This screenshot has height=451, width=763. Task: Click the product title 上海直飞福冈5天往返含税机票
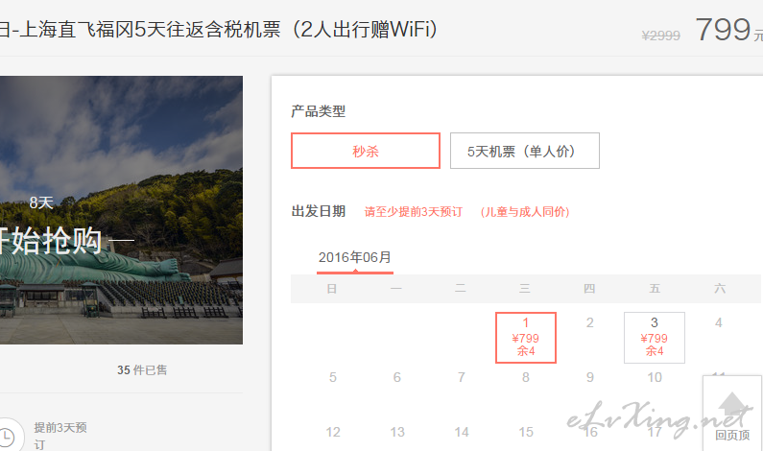[150, 29]
